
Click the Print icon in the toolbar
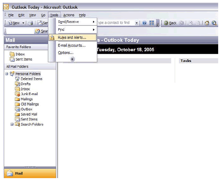coord(30,23)
